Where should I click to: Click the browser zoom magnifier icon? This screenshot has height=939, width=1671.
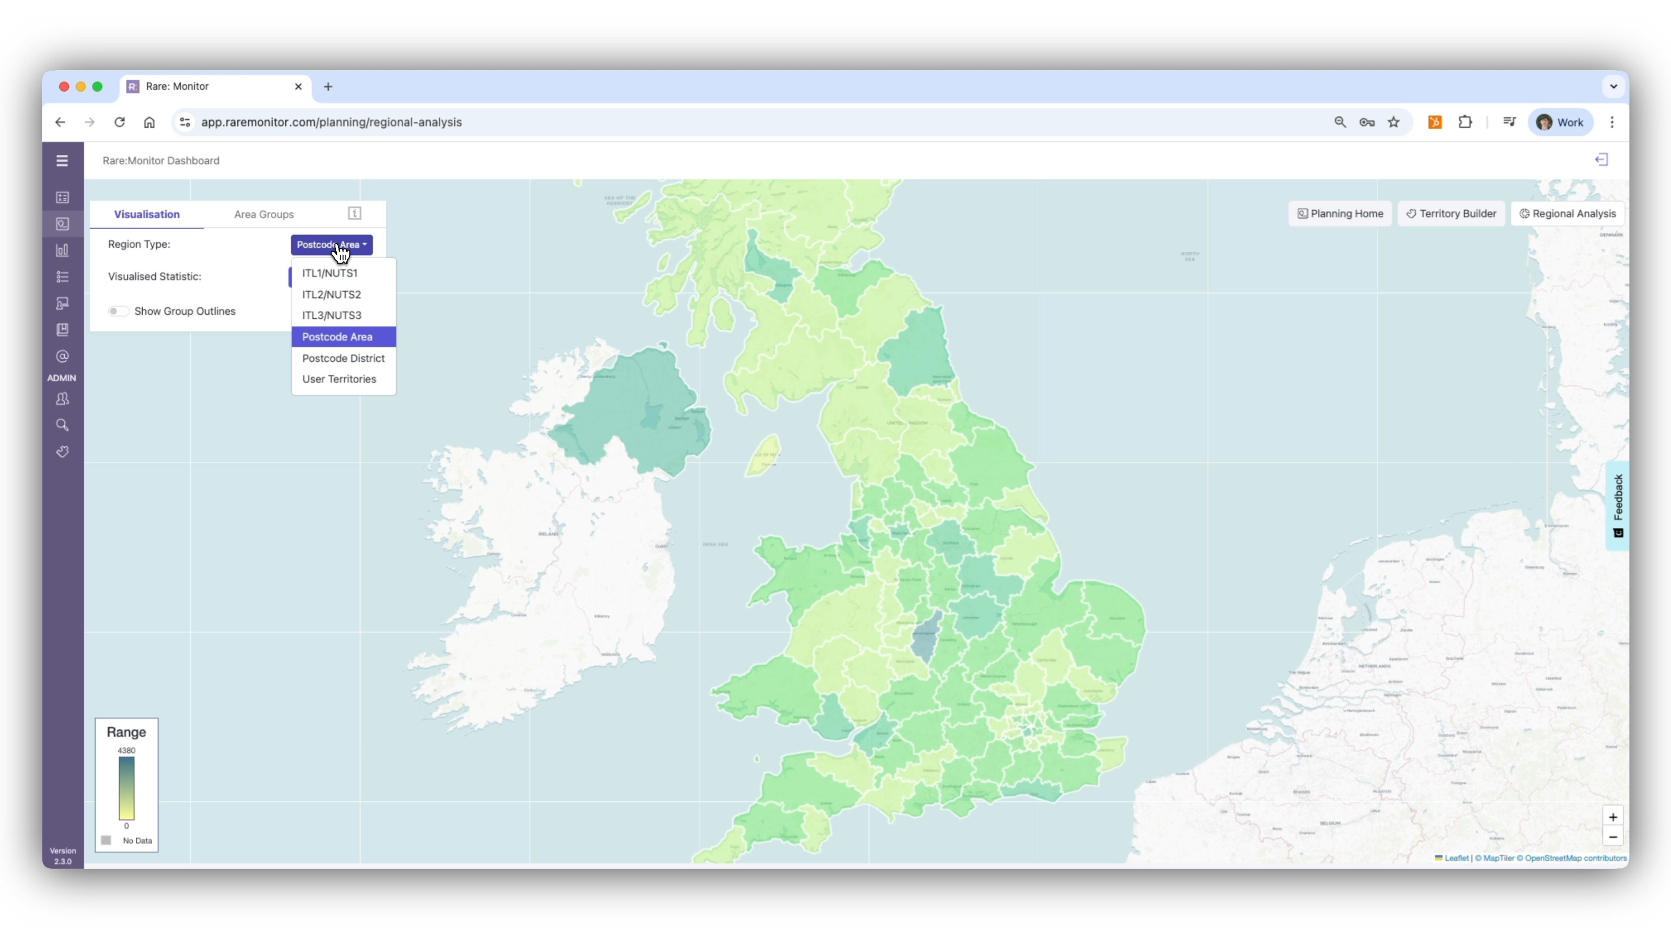click(x=1340, y=122)
